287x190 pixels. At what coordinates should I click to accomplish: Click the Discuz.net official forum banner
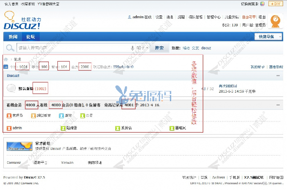[x=20, y=146]
